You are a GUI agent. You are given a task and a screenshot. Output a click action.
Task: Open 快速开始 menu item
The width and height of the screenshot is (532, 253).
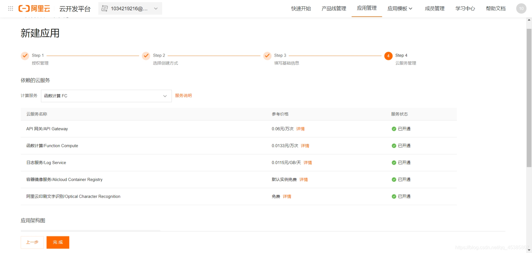coord(301,8)
